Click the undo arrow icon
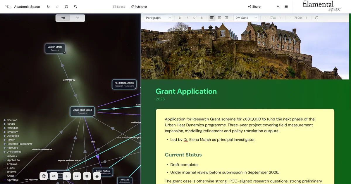351x184 pixels. pos(48,6)
